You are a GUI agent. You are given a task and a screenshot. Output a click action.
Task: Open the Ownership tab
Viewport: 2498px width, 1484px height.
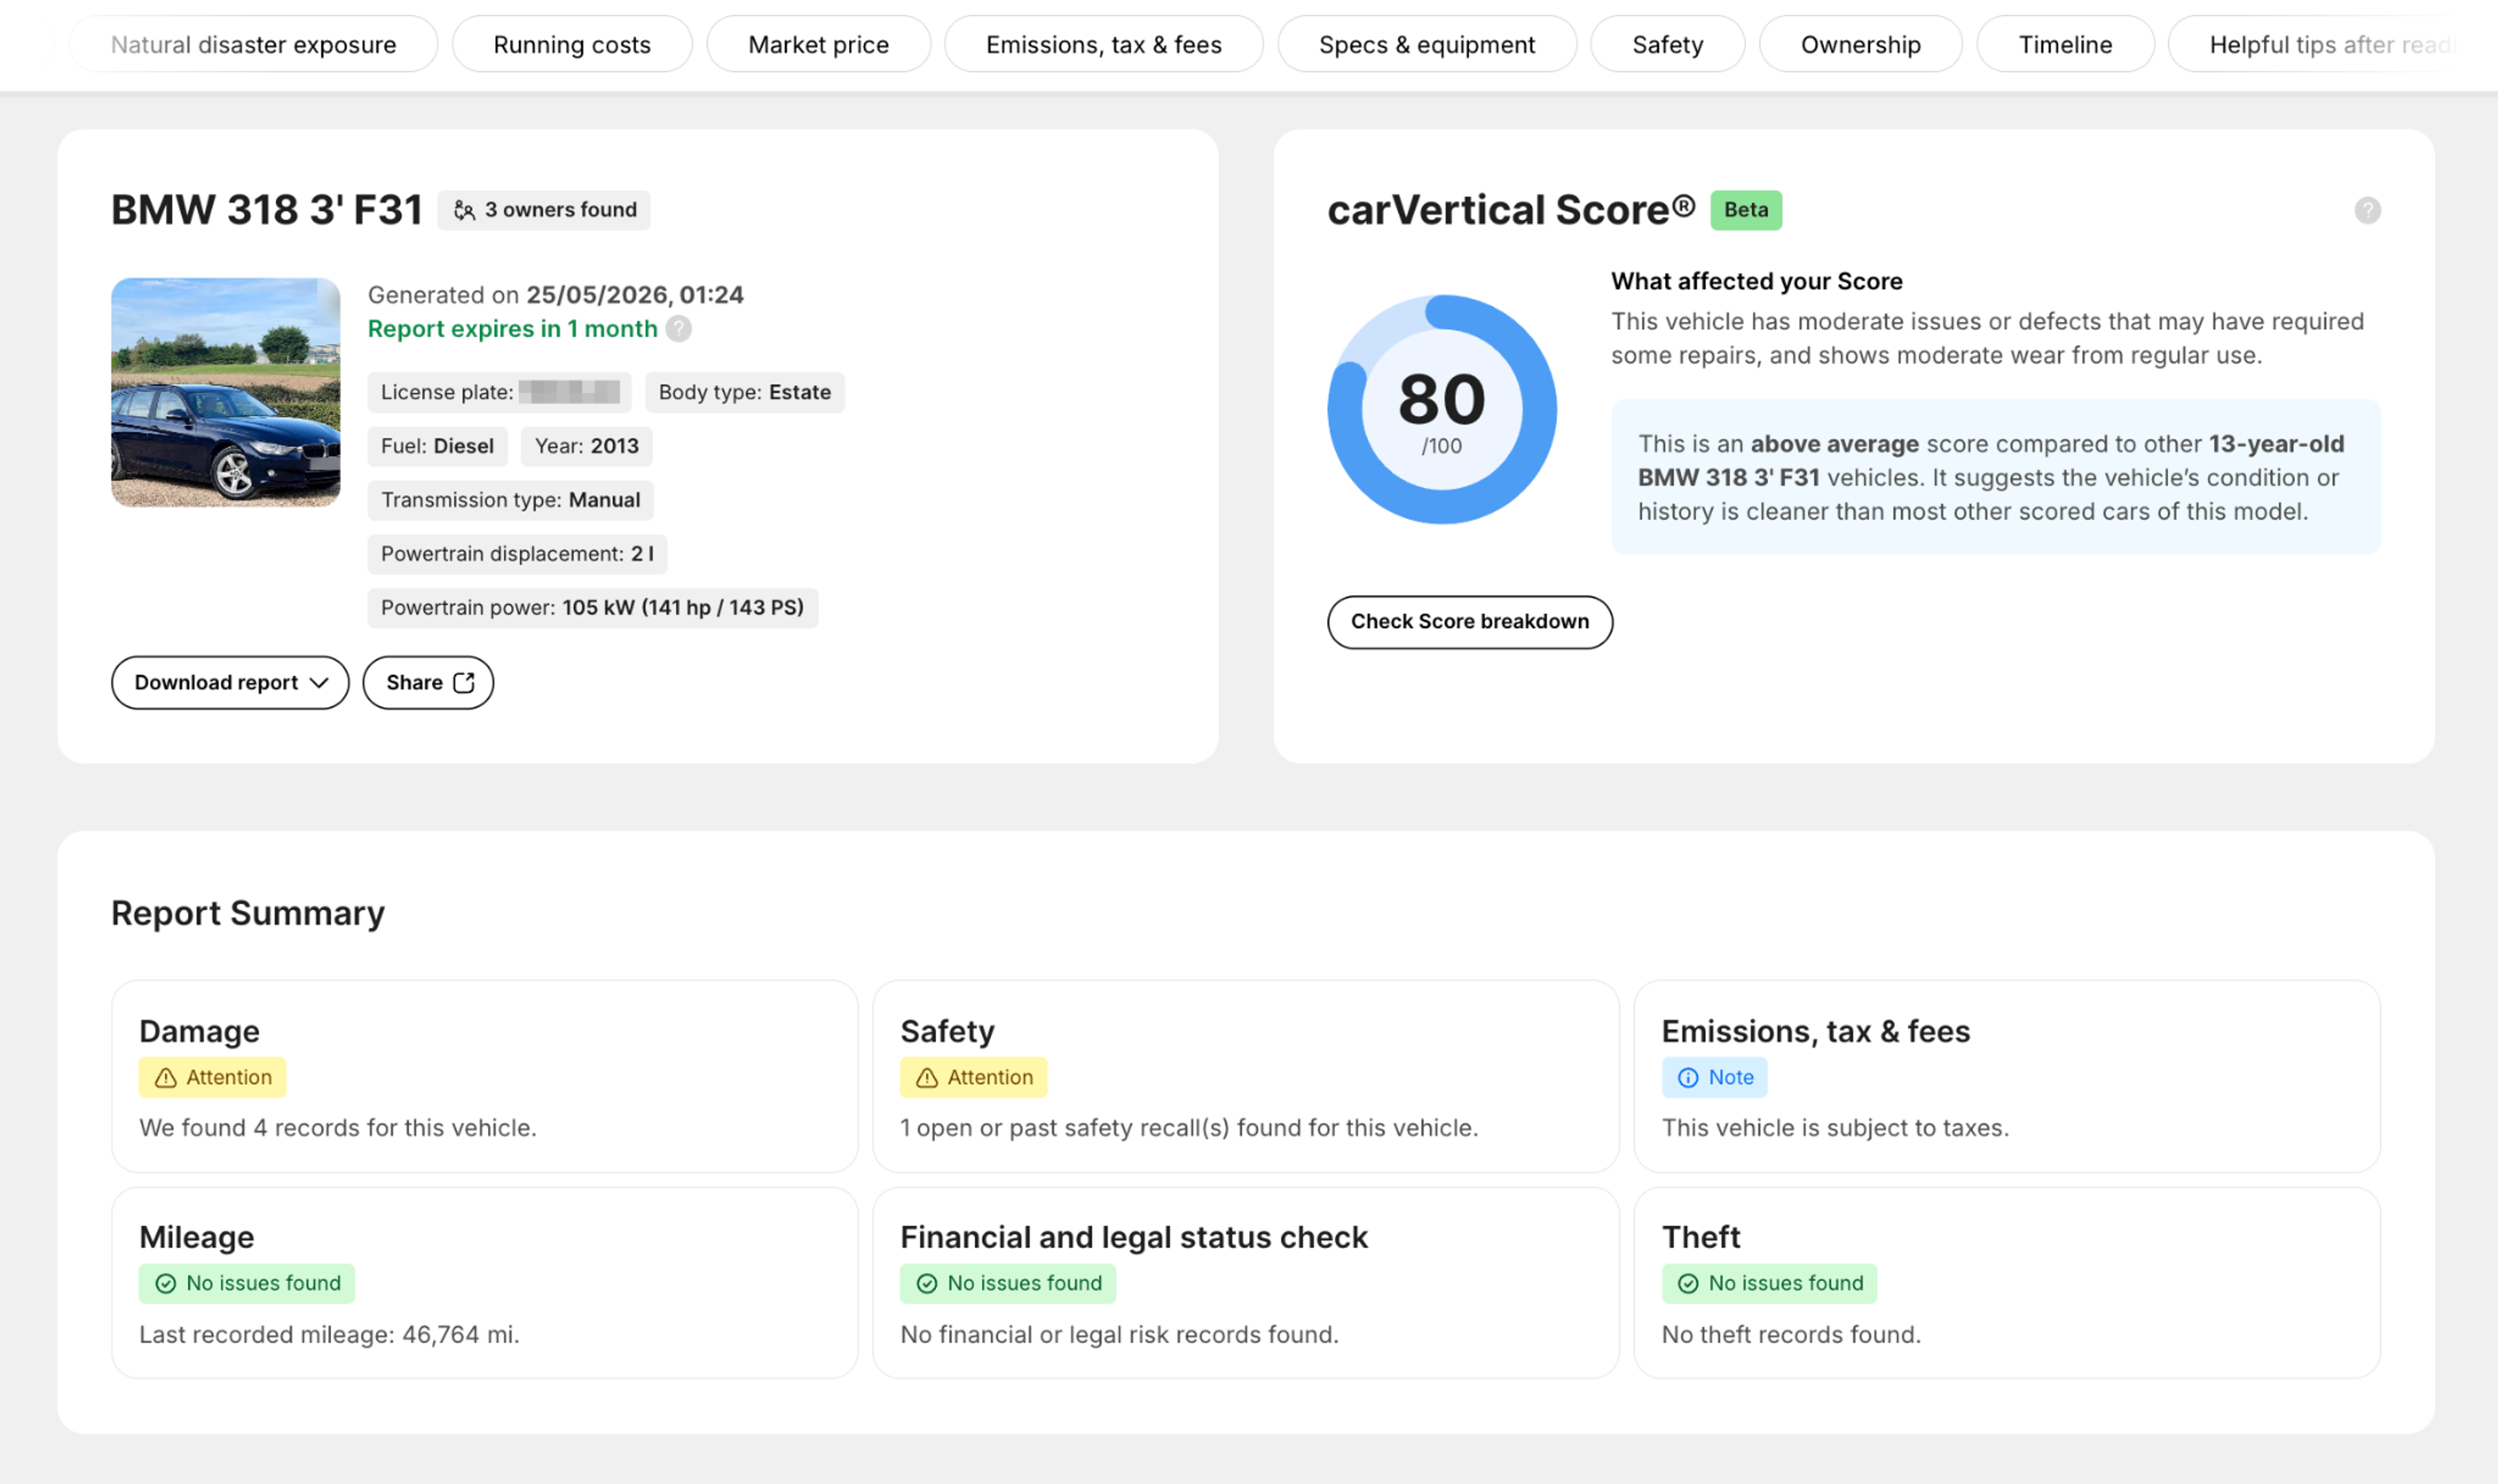point(1860,44)
